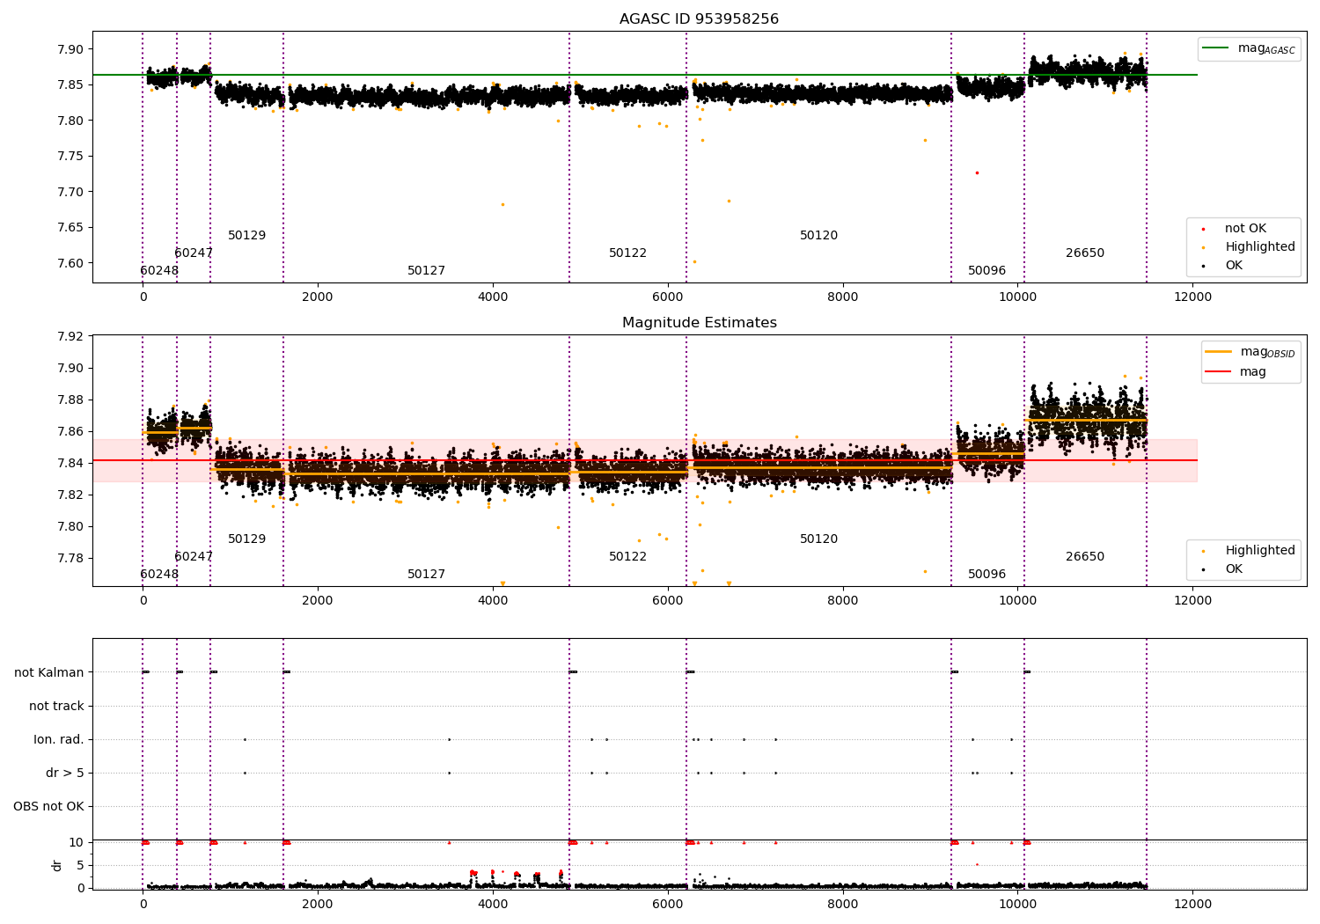Click obsid label 50120 in AGASC ID plot
The image size is (1320, 924).
(819, 236)
